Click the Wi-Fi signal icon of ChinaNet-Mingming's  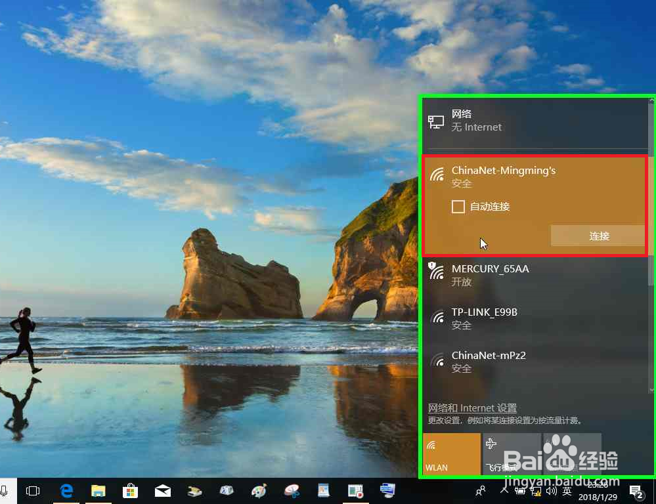[437, 174]
